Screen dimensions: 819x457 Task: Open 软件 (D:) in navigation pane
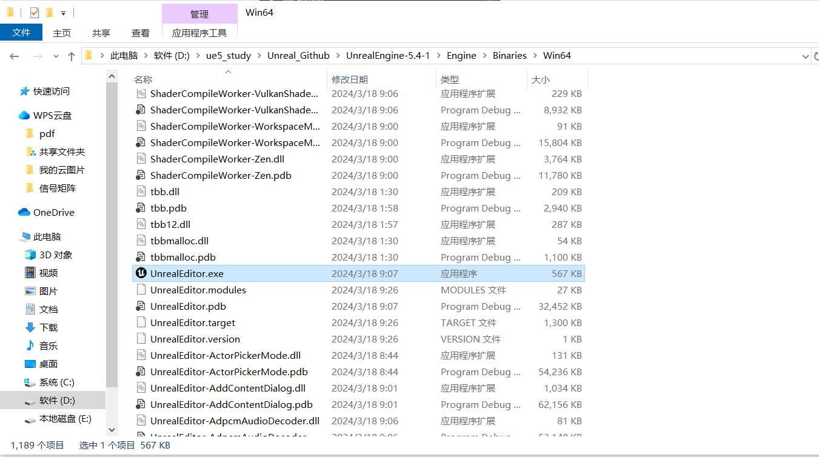[x=58, y=401]
